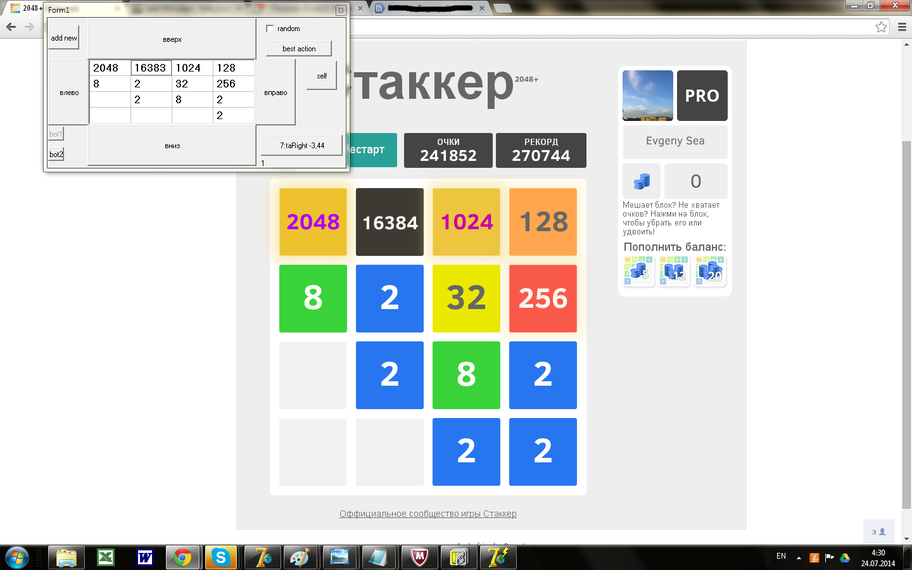Open Оффициальное сообщество игры Стаккер link
Image resolution: width=912 pixels, height=570 pixels.
coord(428,514)
